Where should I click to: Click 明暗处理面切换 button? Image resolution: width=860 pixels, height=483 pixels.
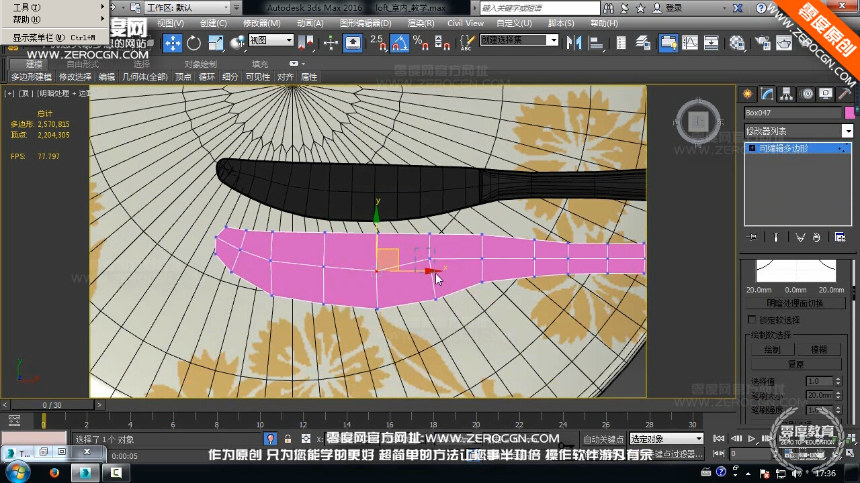pyautogui.click(x=795, y=303)
